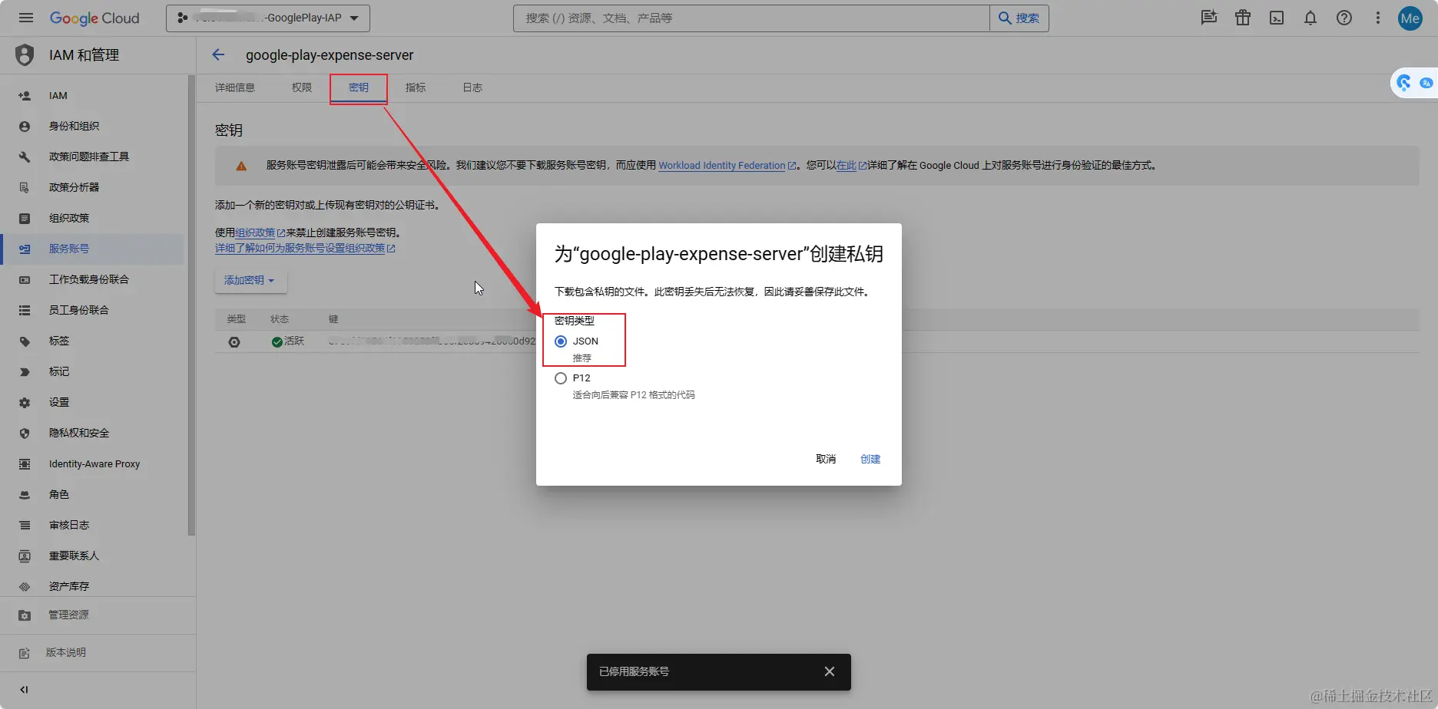
Task: Click the 重要联系人 sidebar icon
Action: [x=25, y=556]
